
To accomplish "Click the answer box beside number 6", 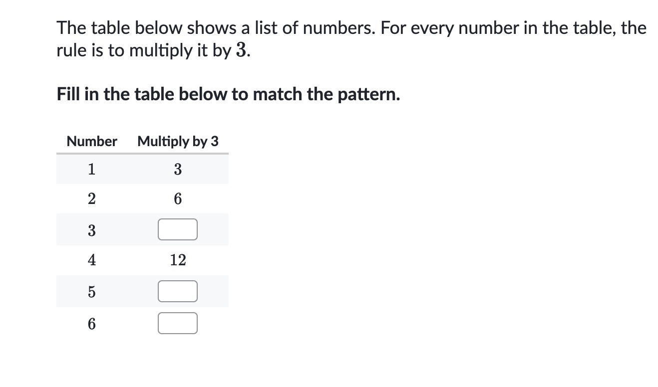I will point(178,323).
